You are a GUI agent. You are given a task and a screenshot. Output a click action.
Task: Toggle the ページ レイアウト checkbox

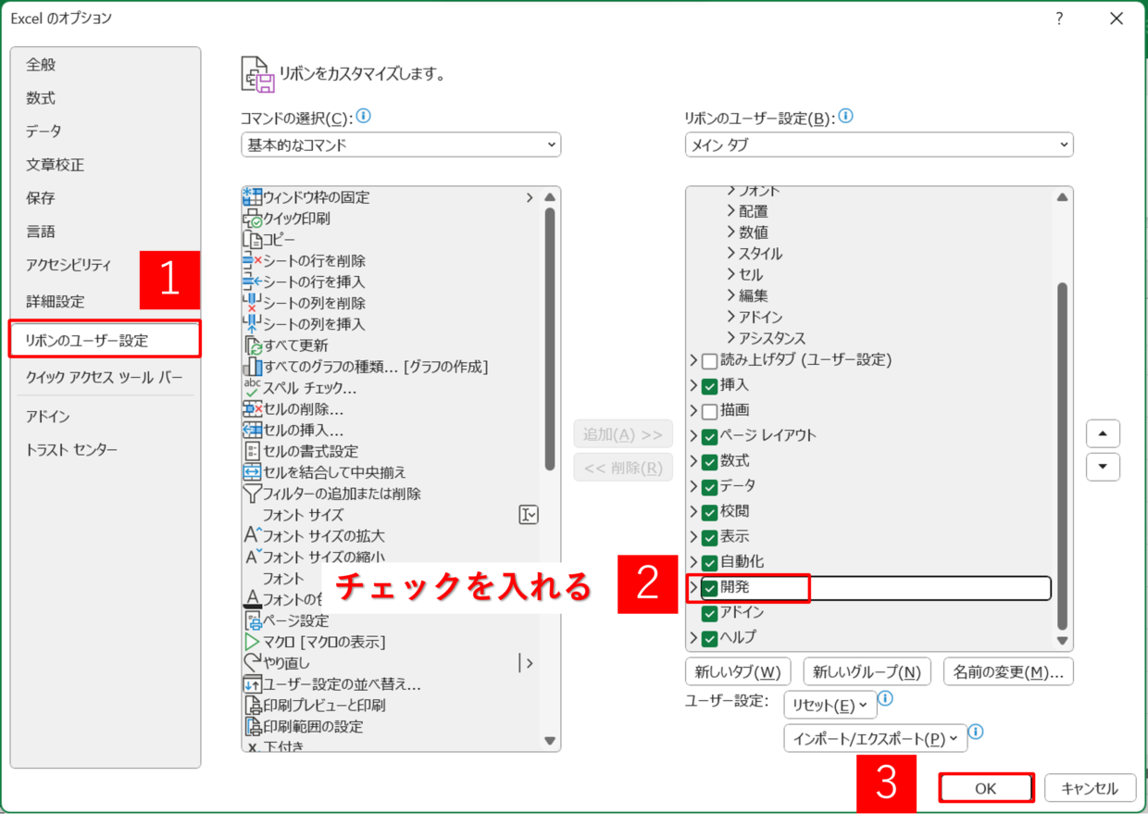710,436
